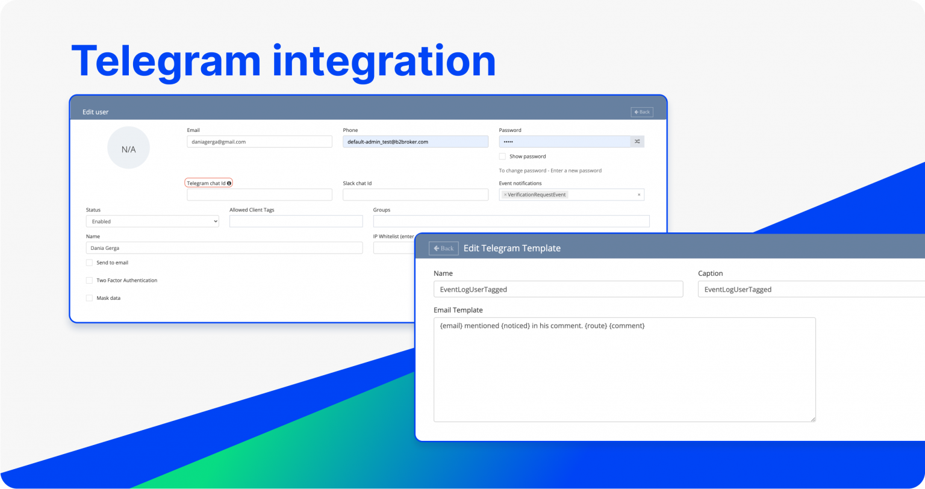
Task: Select the Email field containing daniagerga@gmail.com
Action: coord(260,141)
